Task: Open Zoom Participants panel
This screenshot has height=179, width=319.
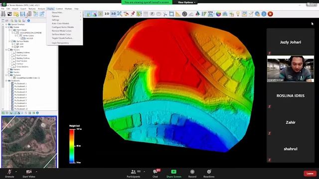Action: click(x=134, y=174)
